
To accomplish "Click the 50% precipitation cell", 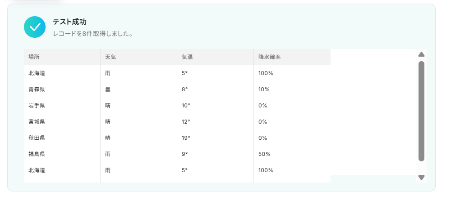I will [264, 154].
